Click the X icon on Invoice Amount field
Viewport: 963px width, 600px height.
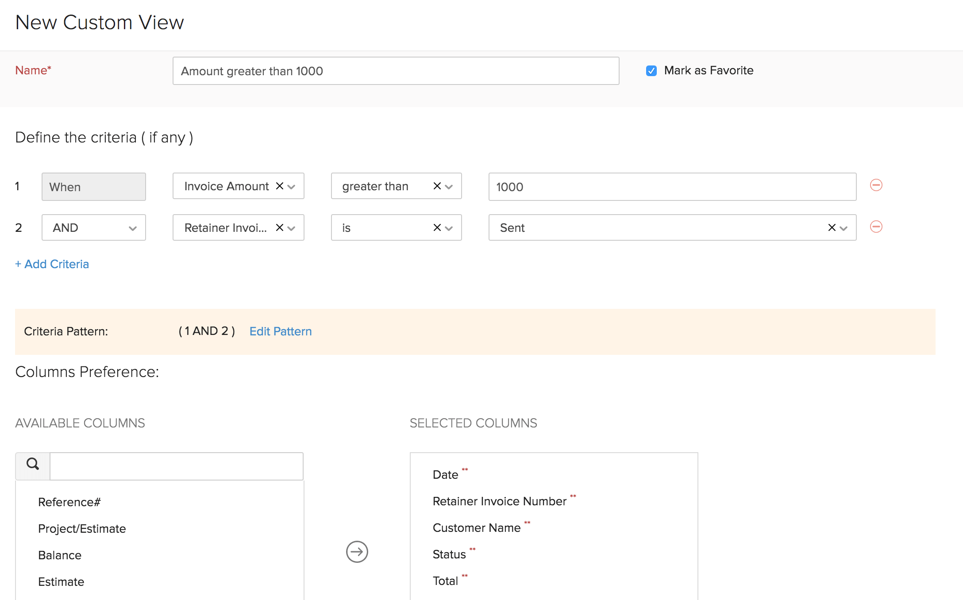(279, 187)
